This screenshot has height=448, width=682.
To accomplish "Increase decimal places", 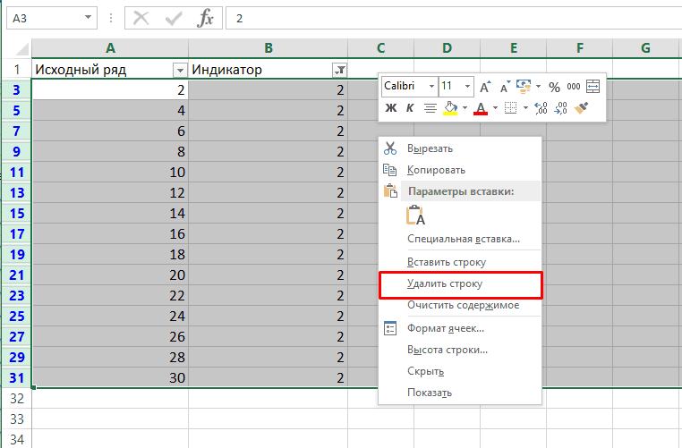I will tap(541, 108).
